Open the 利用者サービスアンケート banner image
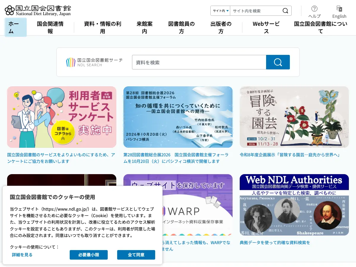This screenshot has width=356, height=267. (62, 117)
